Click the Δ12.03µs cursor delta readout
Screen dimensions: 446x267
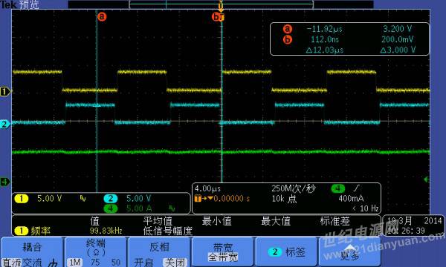click(x=325, y=50)
